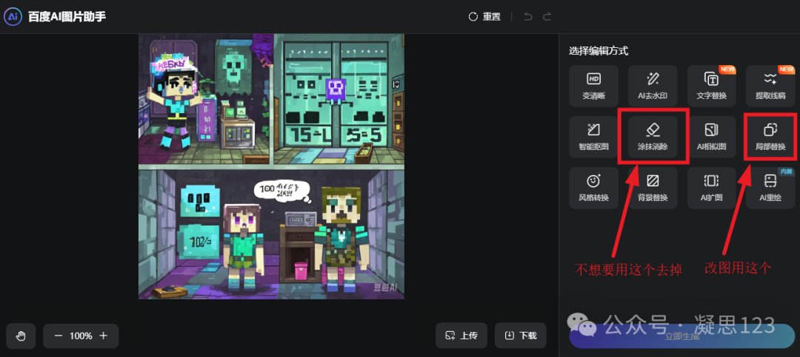The height and width of the screenshot is (357, 800).
Task: Click the 100% zoom level value
Action: [x=81, y=336]
